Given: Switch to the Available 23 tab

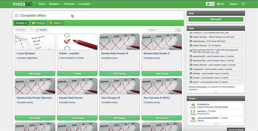Looking at the screenshot, I should point(21,23).
